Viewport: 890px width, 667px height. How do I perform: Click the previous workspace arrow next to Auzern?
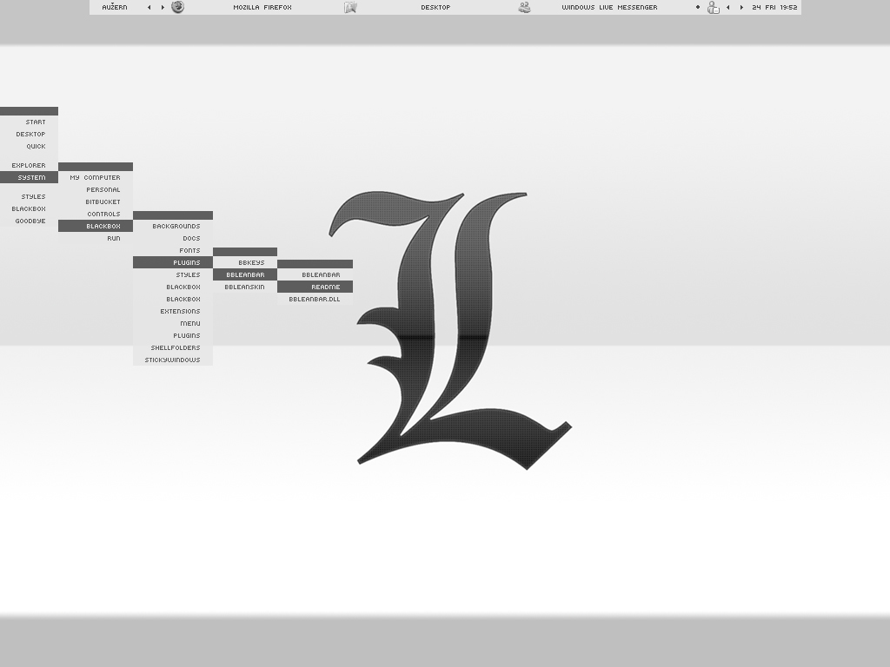coord(149,7)
